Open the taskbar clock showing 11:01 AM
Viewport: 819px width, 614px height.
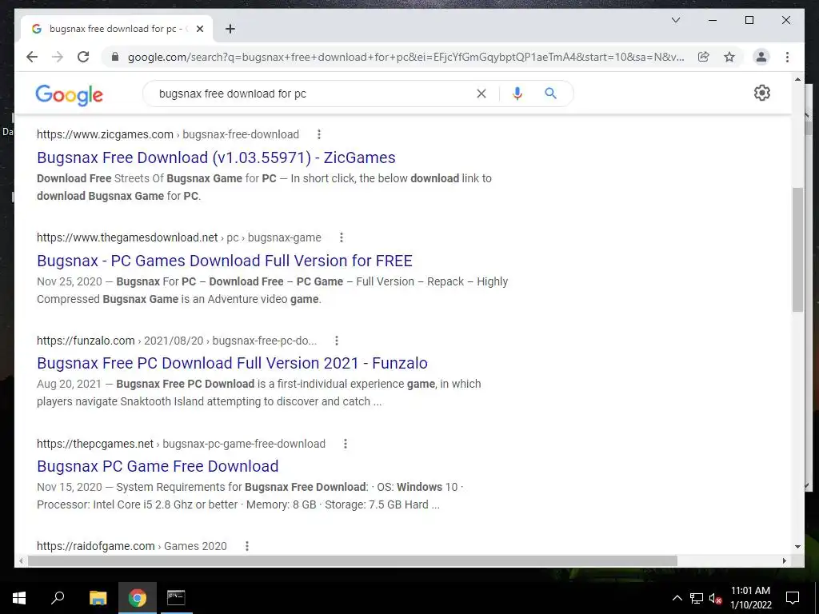750,598
